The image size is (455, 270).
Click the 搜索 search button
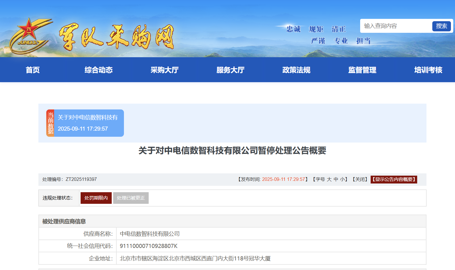coord(441,26)
